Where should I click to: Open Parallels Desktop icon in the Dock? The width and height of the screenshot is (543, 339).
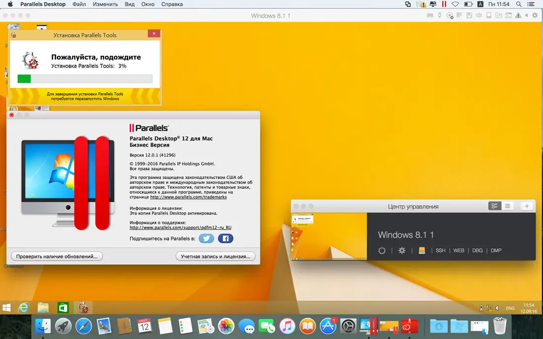368,326
